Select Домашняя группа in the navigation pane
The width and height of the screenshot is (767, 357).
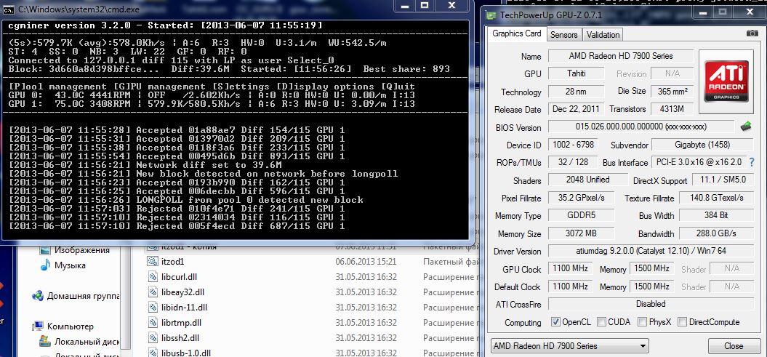click(83, 296)
